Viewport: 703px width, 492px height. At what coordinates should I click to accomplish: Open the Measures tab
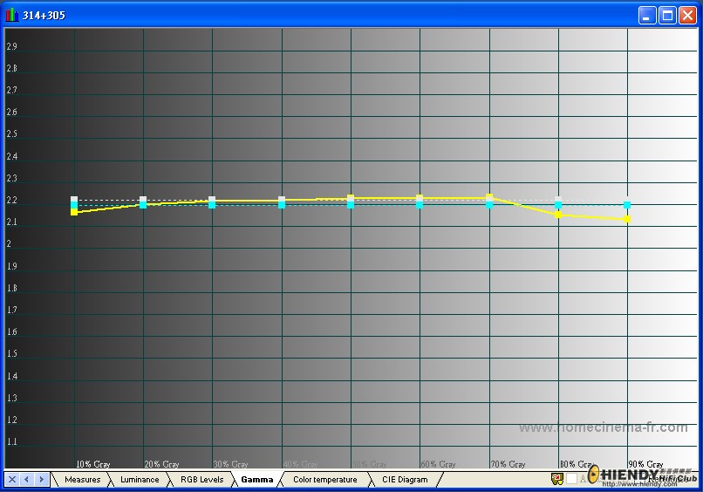83,480
